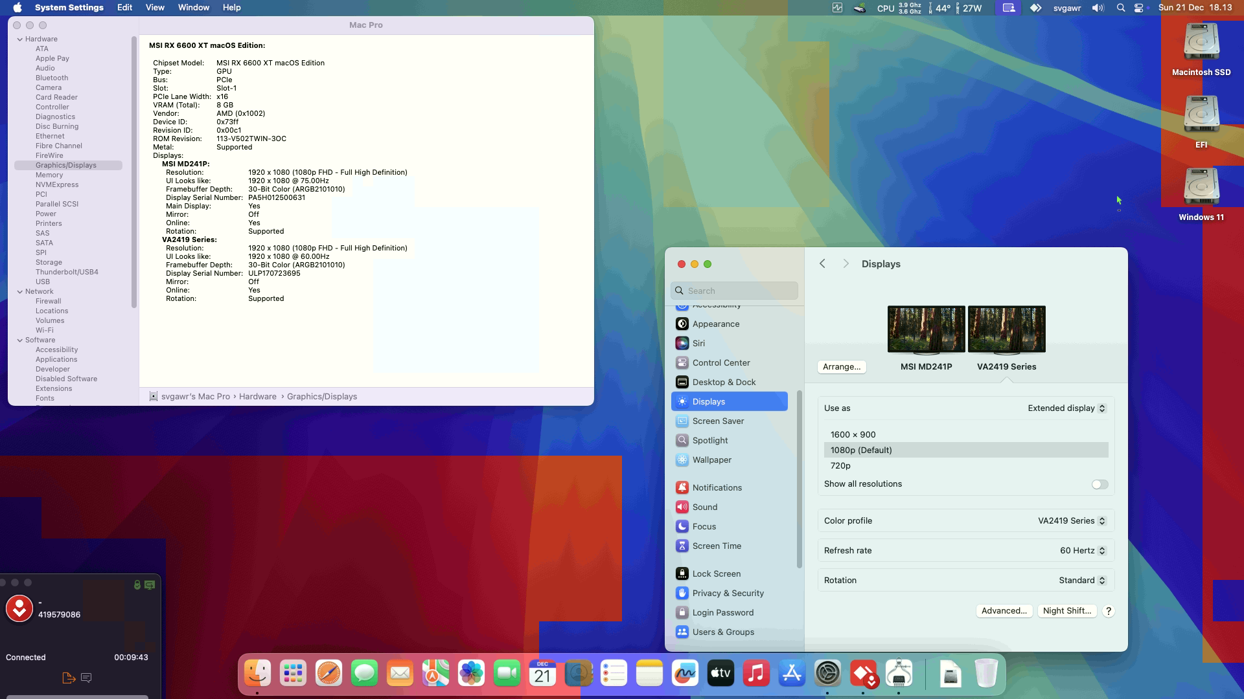Select Thunderbolt/USB4 in hardware list
This screenshot has height=699, width=1244.
[x=68, y=272]
